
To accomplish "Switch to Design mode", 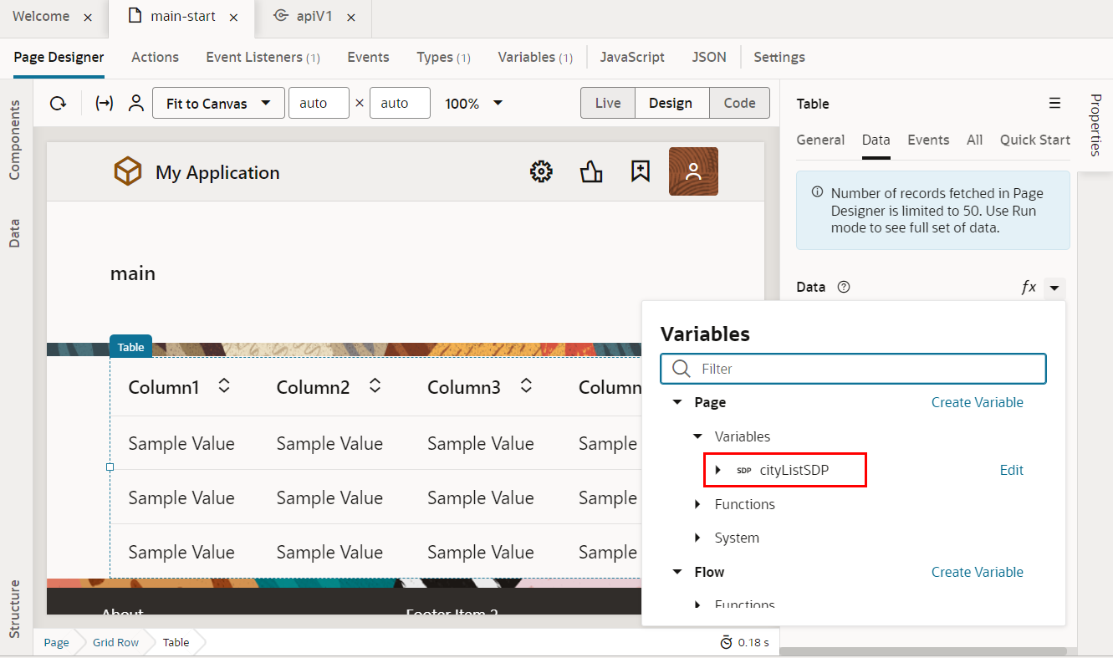I will [x=671, y=104].
